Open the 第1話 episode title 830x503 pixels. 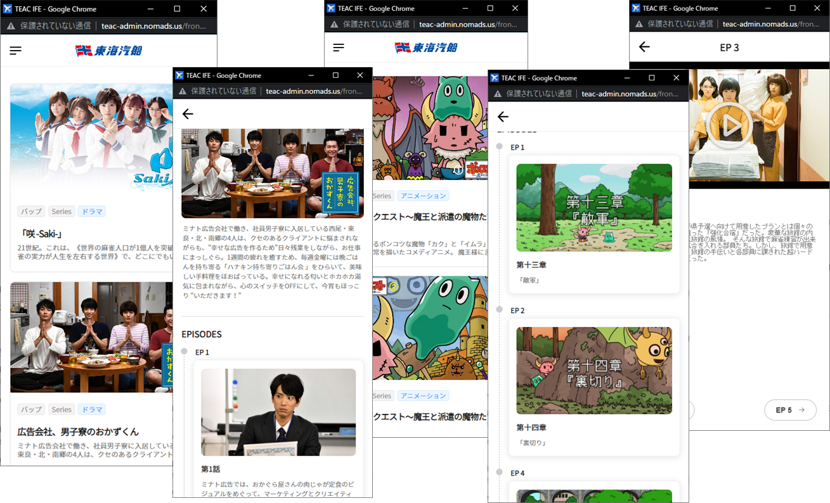point(212,469)
